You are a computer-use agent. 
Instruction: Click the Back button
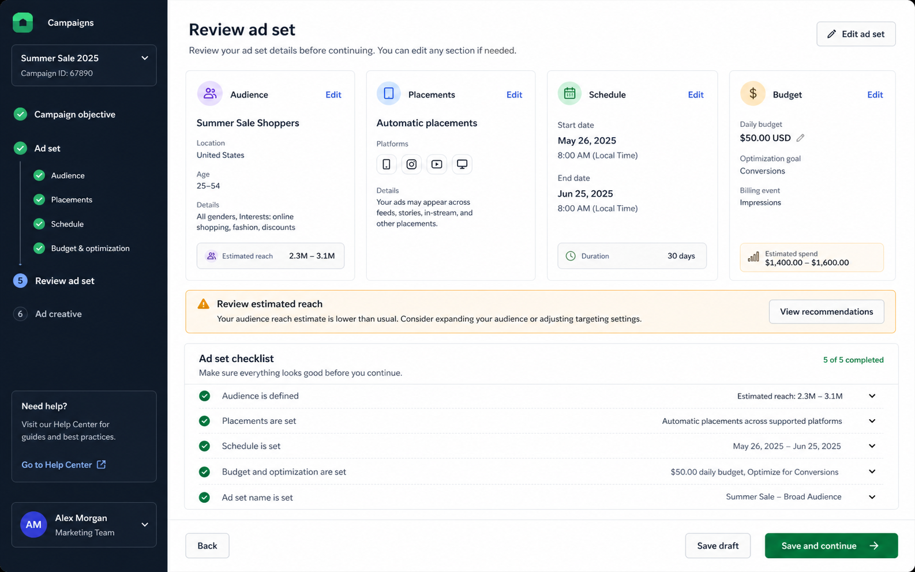(x=207, y=545)
